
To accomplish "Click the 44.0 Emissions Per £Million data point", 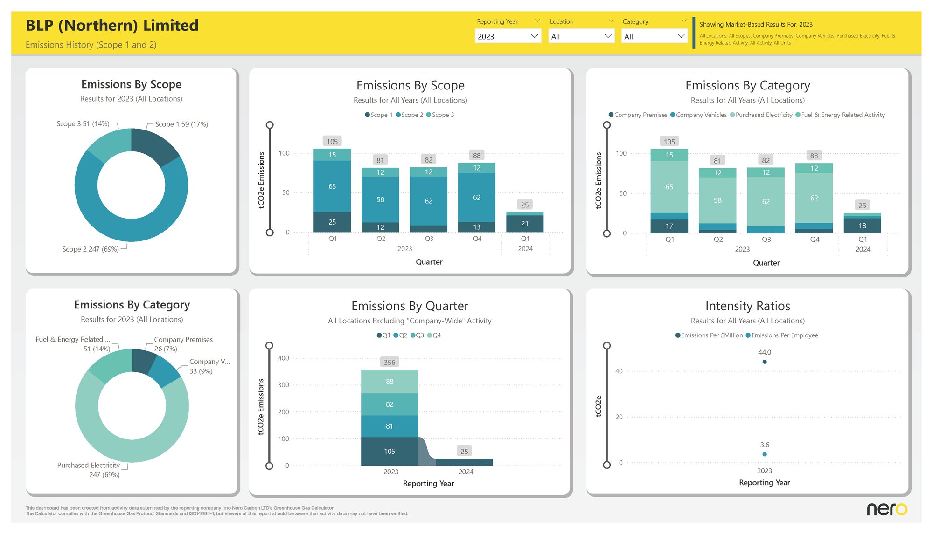I will point(765,362).
